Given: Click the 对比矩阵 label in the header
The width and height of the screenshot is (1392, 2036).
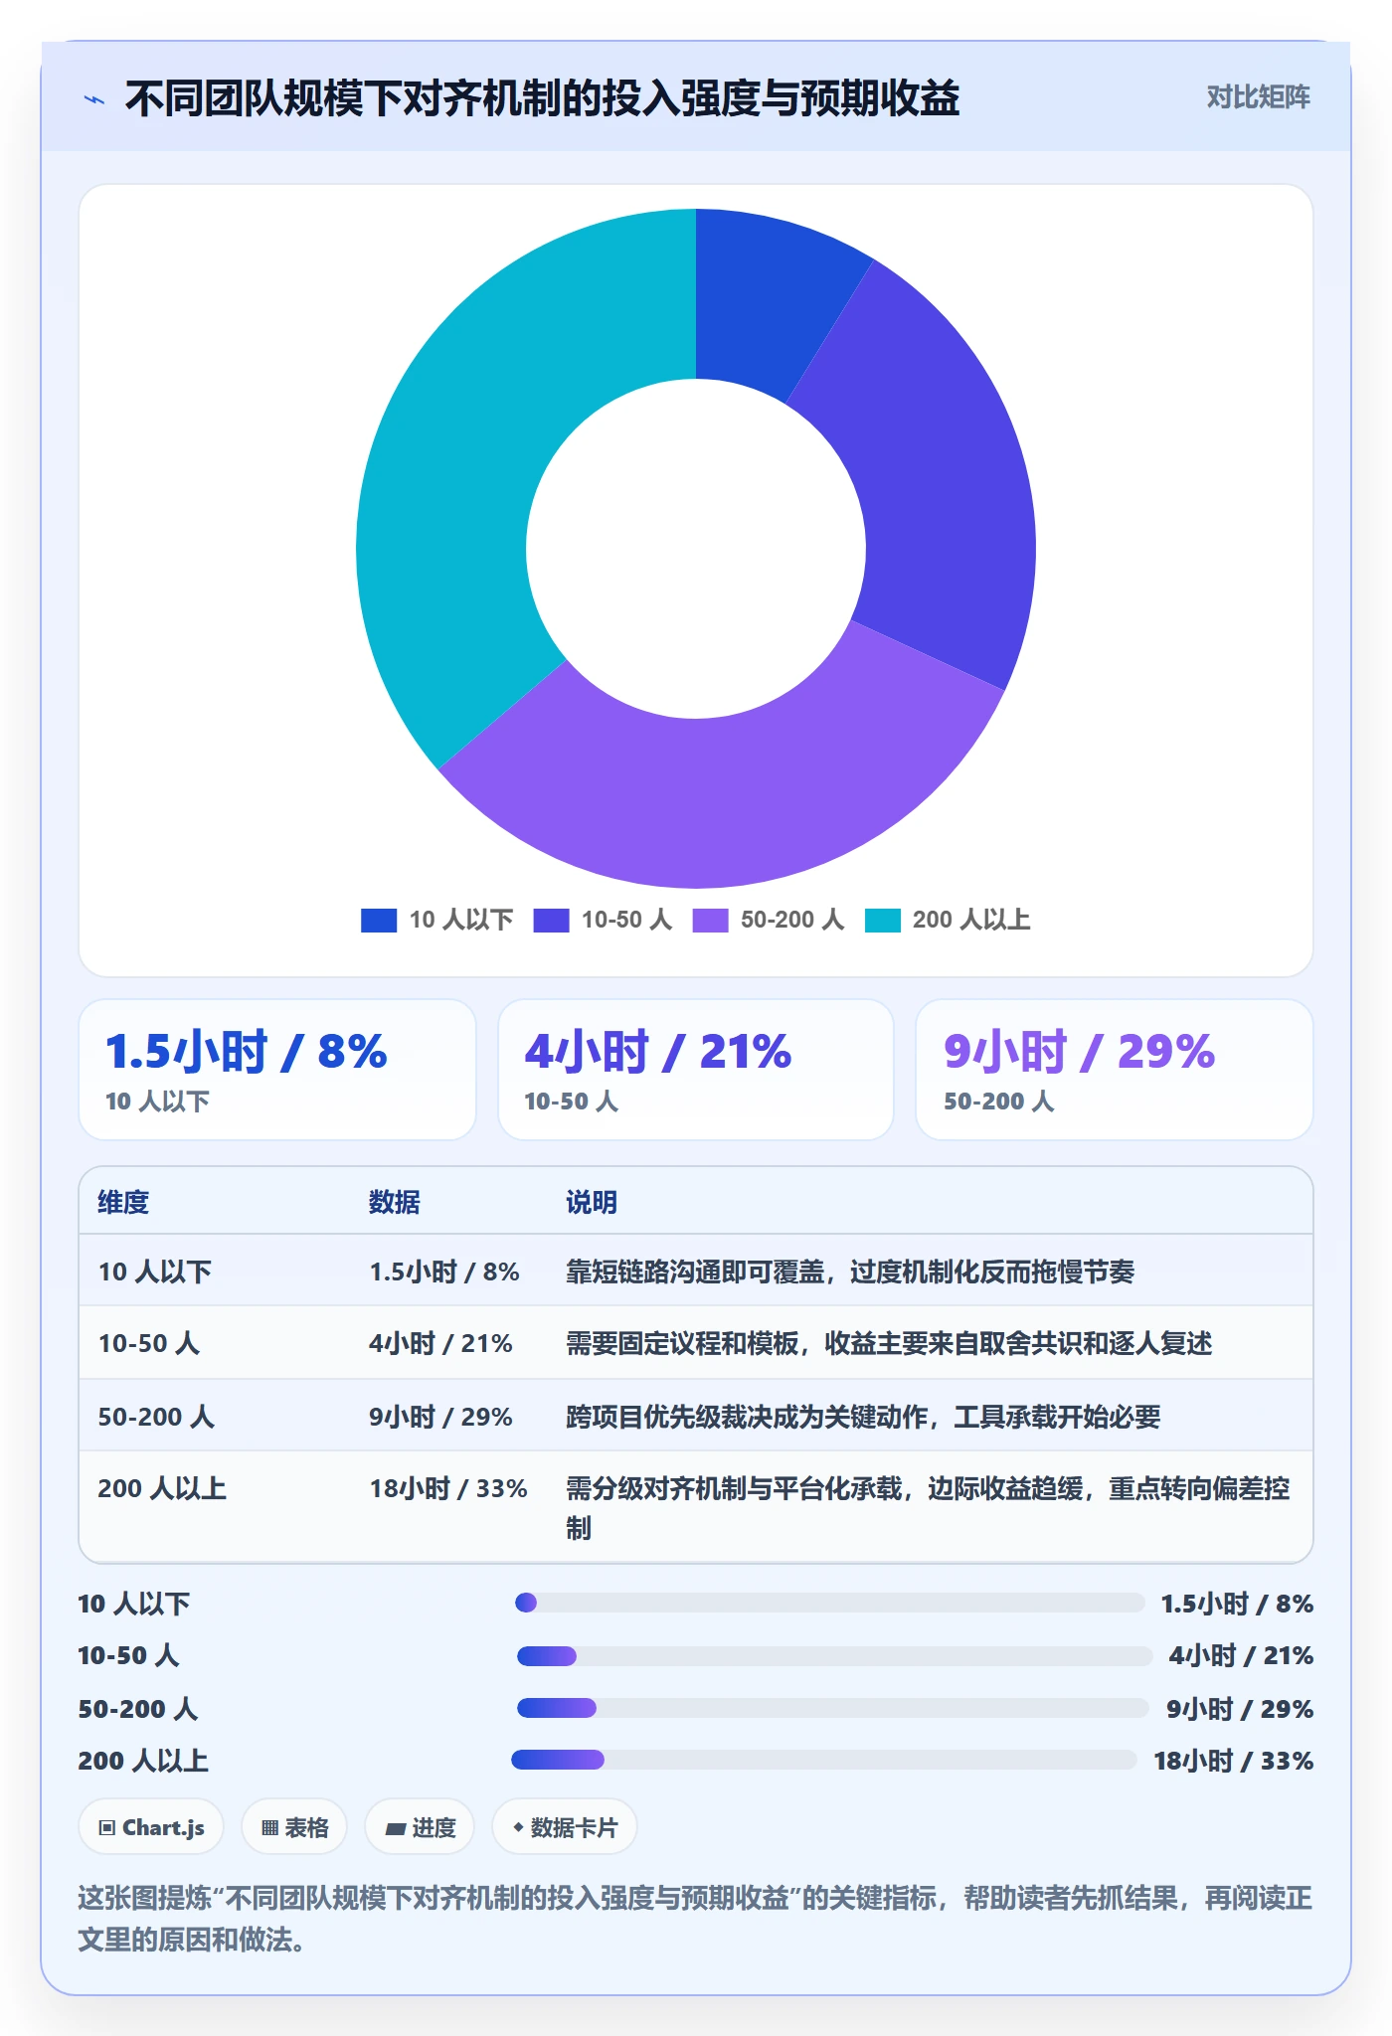Looking at the screenshot, I should point(1258,97).
